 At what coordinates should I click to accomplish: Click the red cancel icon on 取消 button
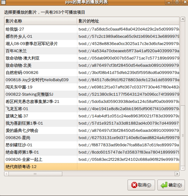click(134, 185)
